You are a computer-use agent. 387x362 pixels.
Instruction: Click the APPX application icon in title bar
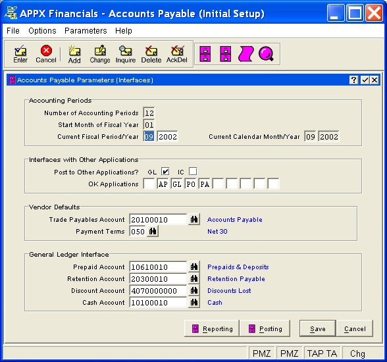11,13
